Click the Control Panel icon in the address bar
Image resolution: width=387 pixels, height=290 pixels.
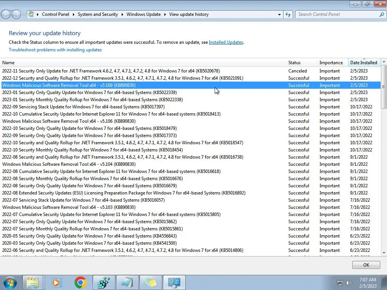(31, 14)
